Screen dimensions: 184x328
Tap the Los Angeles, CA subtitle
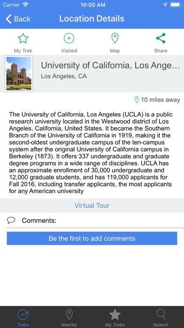tap(64, 76)
